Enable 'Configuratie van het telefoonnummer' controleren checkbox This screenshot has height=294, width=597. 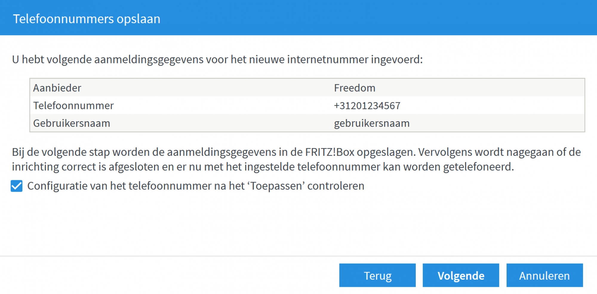[17, 186]
